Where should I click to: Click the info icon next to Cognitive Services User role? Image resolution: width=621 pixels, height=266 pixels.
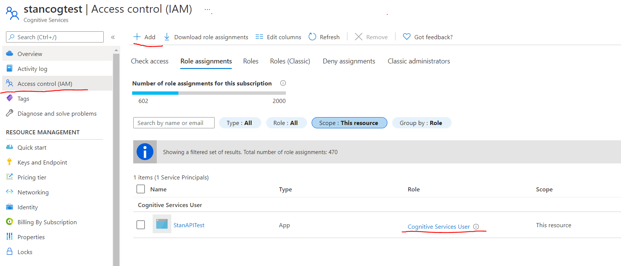tap(476, 226)
